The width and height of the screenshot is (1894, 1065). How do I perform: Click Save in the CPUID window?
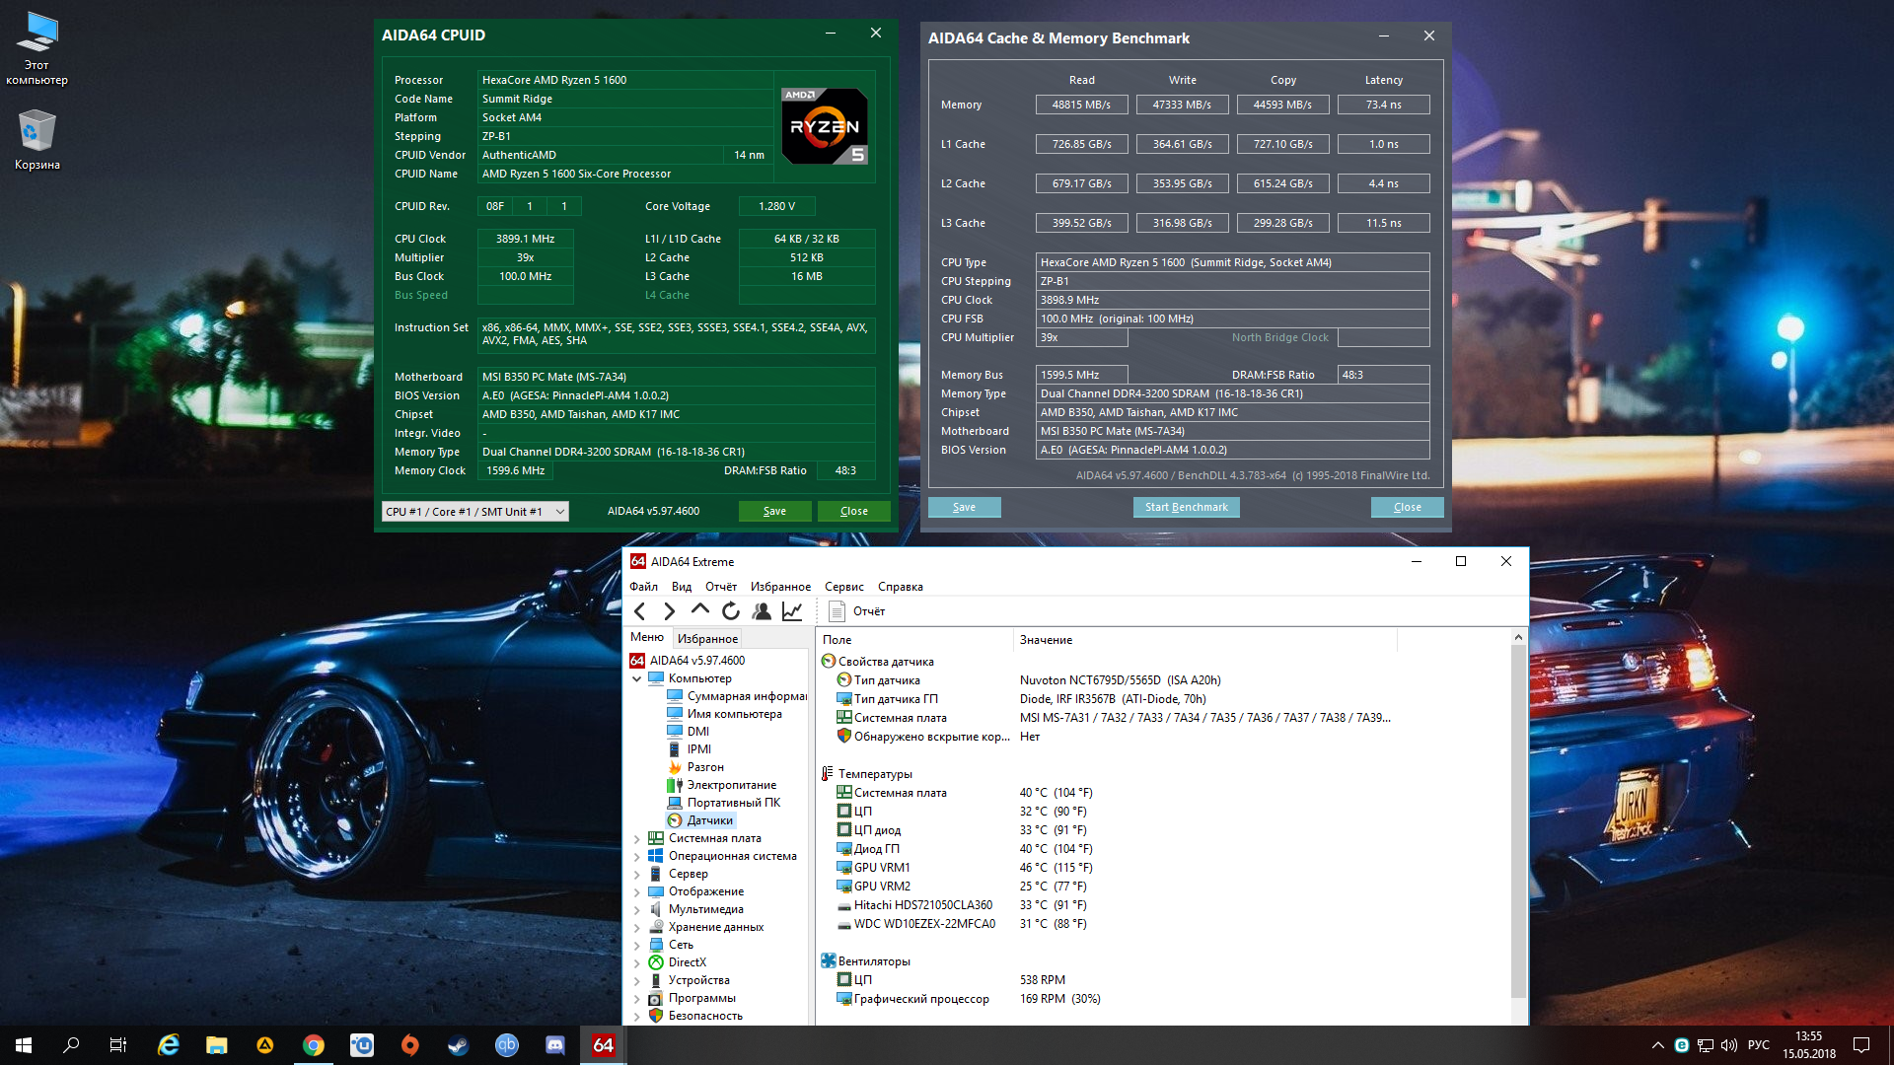pos(774,511)
